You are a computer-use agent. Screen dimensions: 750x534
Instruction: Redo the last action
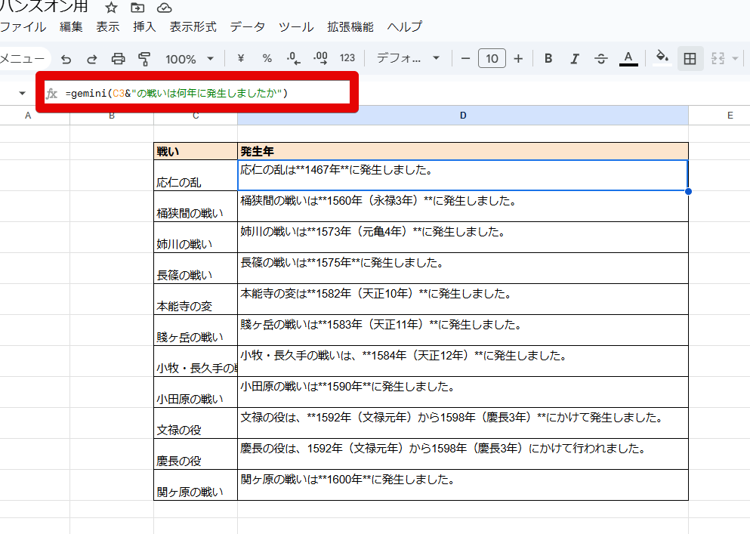pyautogui.click(x=92, y=59)
